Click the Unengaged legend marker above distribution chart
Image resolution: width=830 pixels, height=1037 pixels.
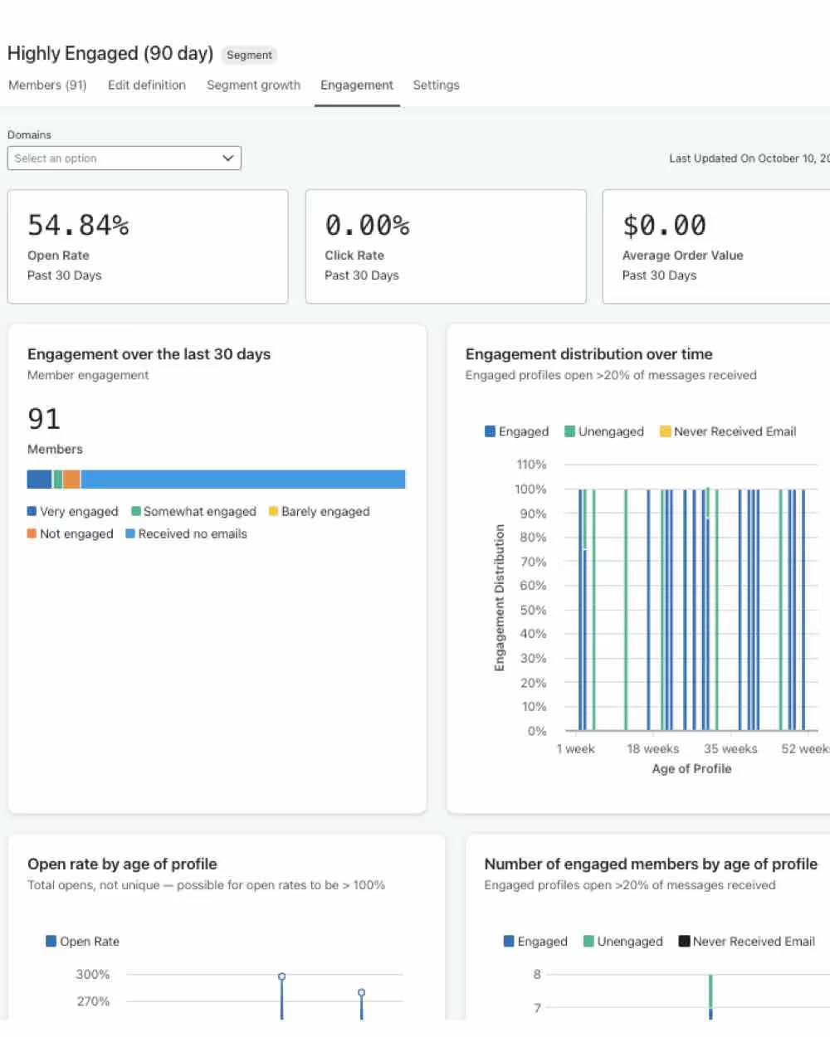click(569, 431)
